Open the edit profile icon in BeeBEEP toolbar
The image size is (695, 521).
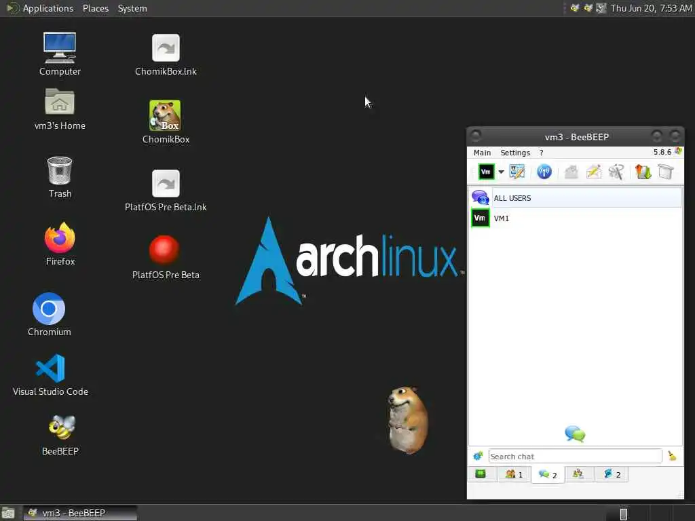coord(516,172)
